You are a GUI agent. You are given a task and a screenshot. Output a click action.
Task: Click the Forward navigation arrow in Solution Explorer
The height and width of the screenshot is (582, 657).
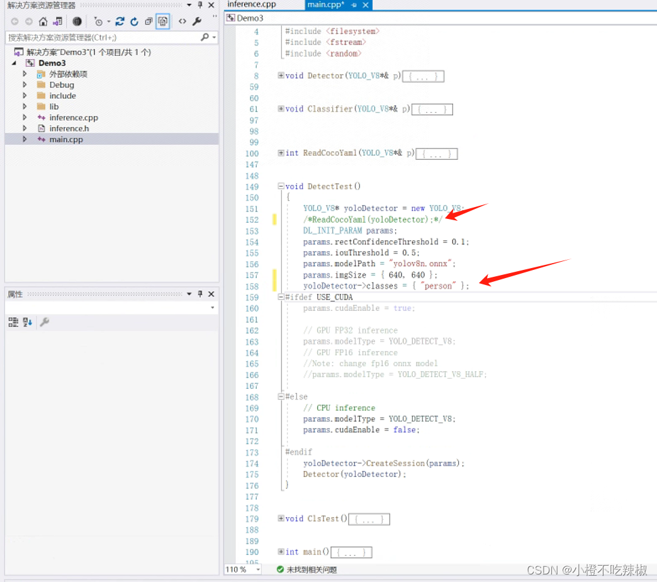pyautogui.click(x=28, y=21)
